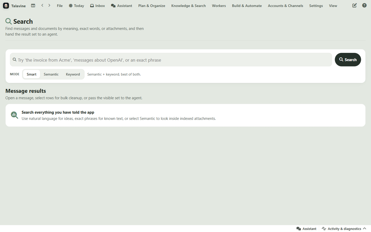Select the Smart search mode
This screenshot has width=371, height=232.
tap(31, 74)
